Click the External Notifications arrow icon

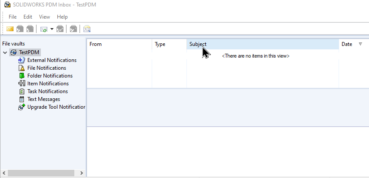click(x=21, y=60)
